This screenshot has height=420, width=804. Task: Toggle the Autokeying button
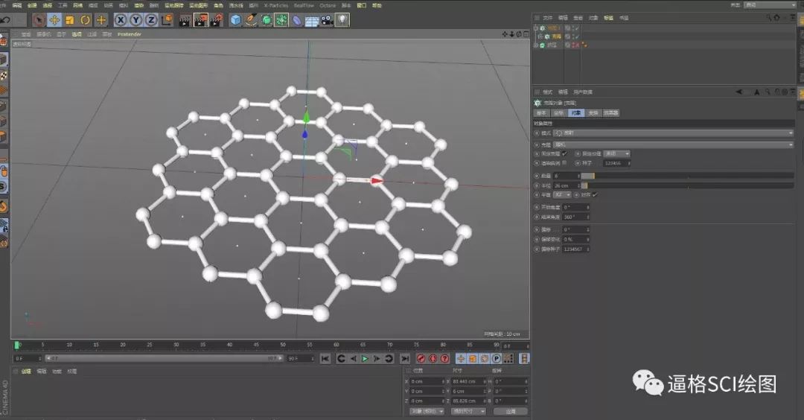coord(433,358)
